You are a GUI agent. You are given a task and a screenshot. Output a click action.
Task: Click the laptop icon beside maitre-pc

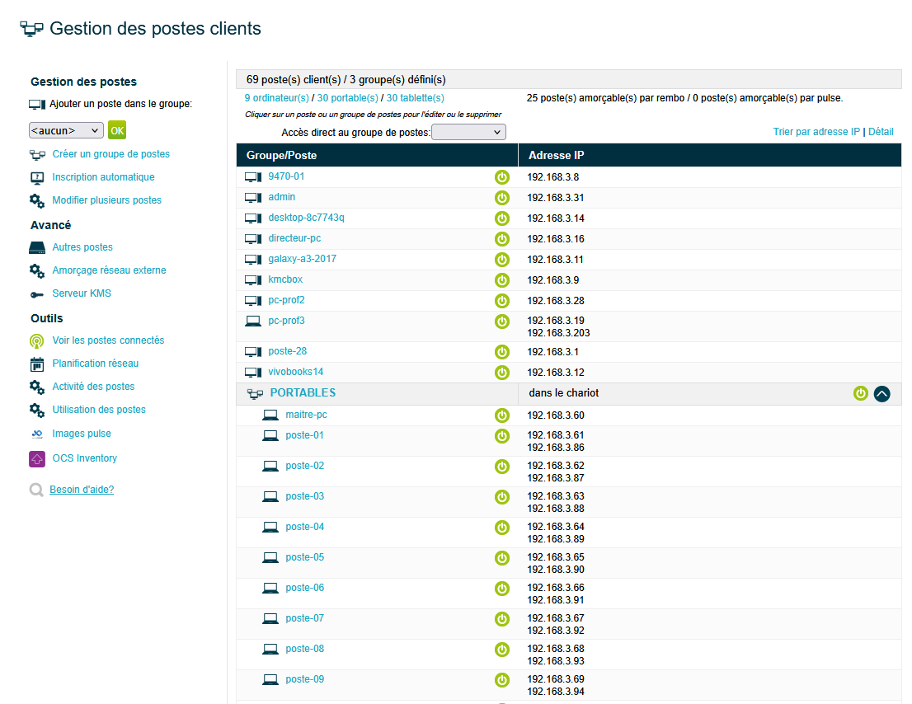[270, 415]
